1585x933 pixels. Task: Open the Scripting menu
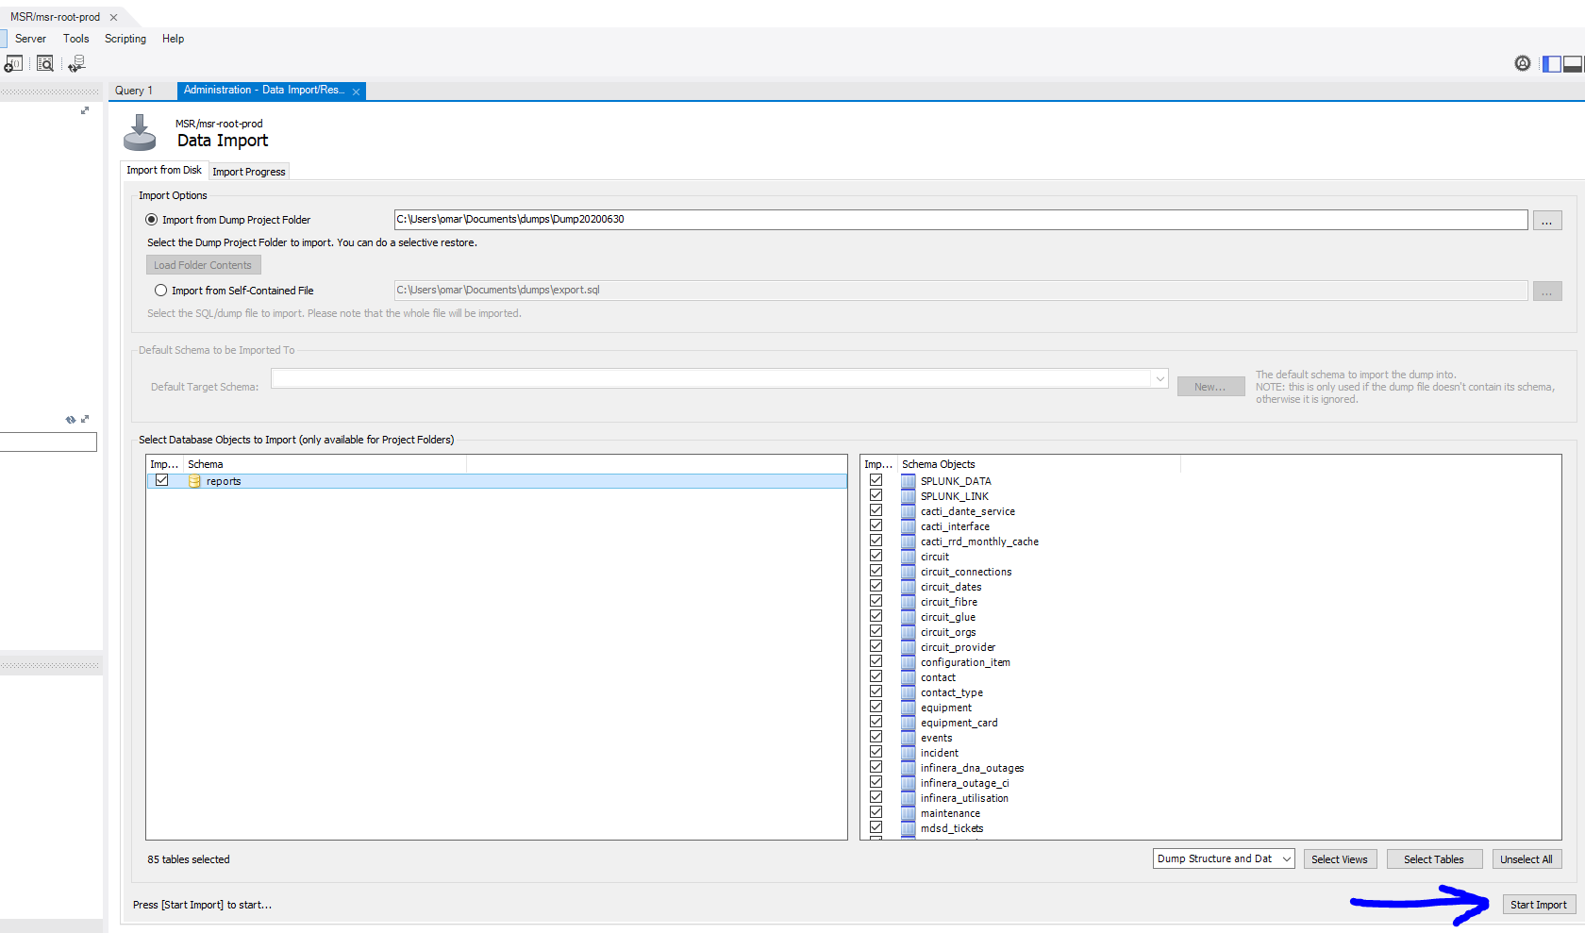tap(125, 39)
